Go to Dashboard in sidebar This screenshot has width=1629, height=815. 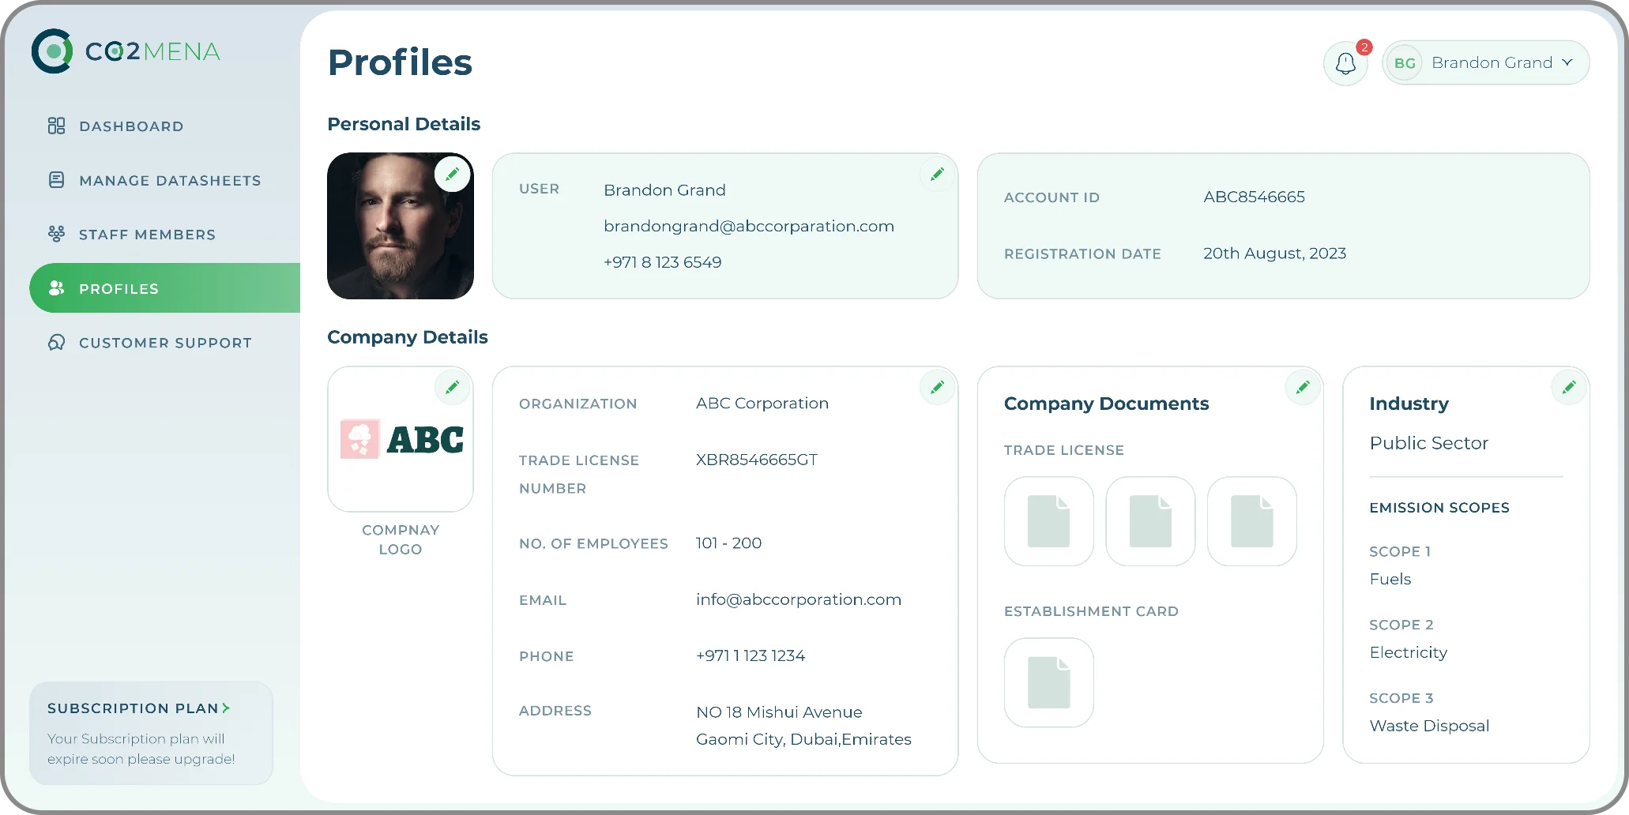coord(131,126)
